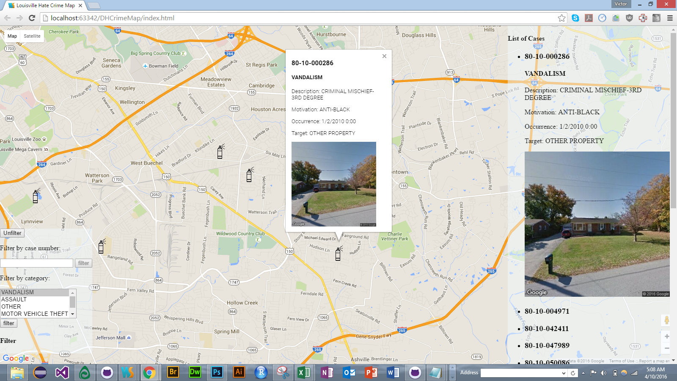
Task: Click Street View photo in info window
Action: click(334, 184)
